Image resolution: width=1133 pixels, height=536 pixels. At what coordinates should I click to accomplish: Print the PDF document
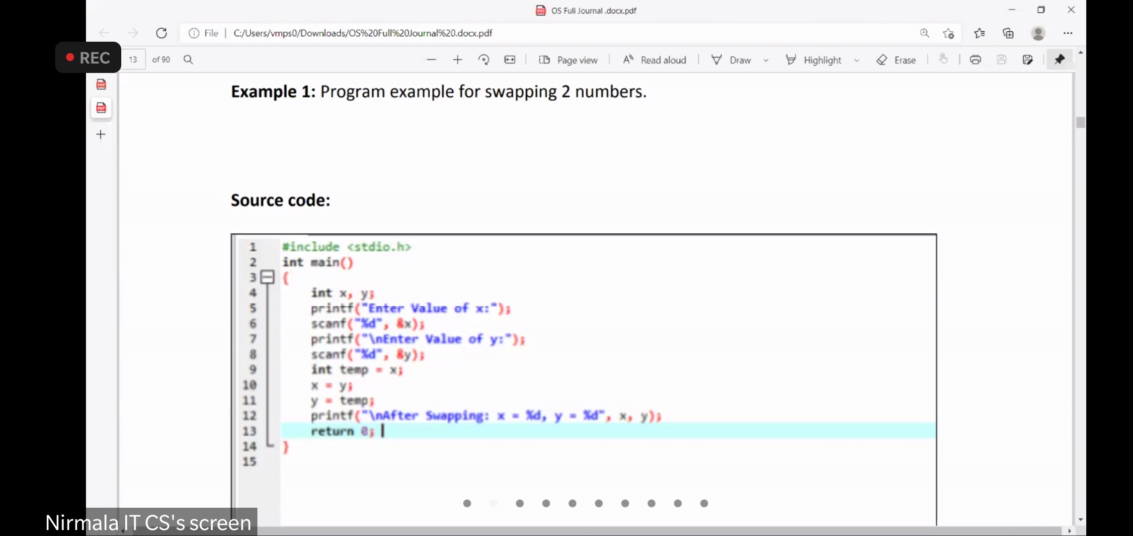pyautogui.click(x=975, y=60)
